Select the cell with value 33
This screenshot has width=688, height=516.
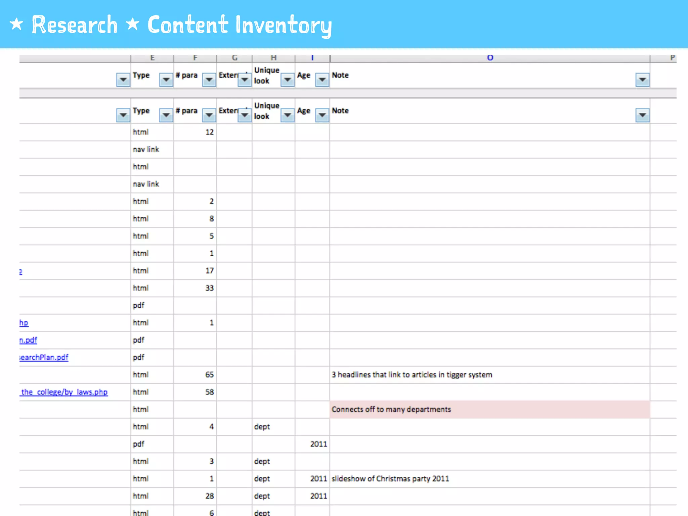click(195, 288)
